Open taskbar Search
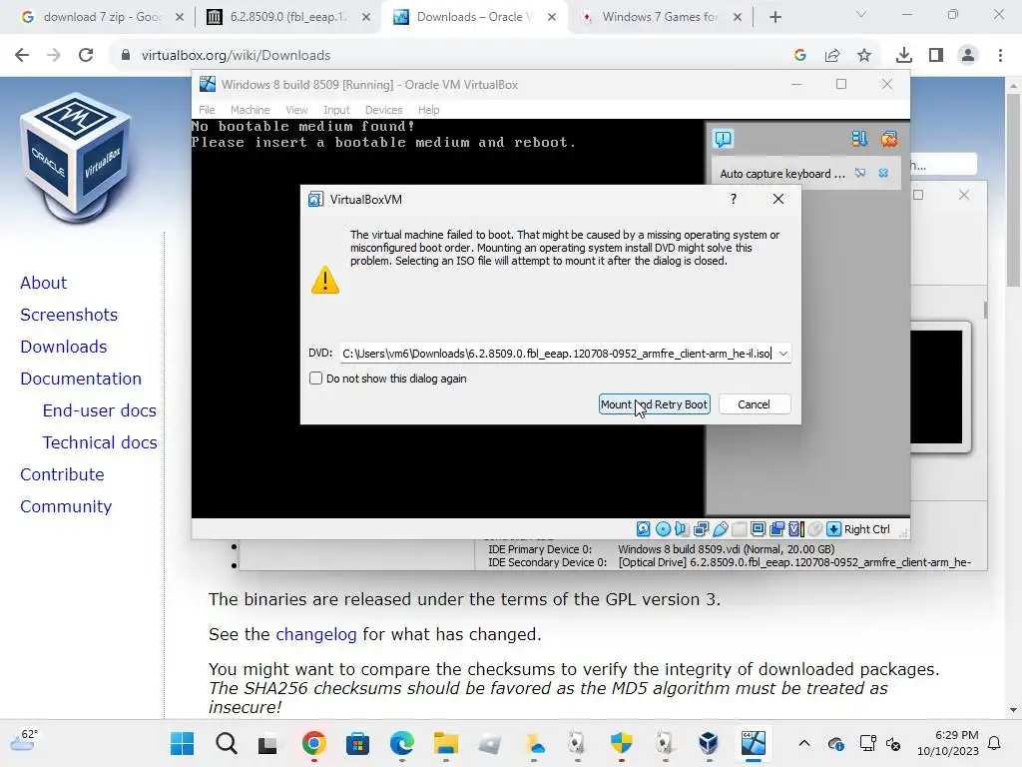 click(x=227, y=743)
